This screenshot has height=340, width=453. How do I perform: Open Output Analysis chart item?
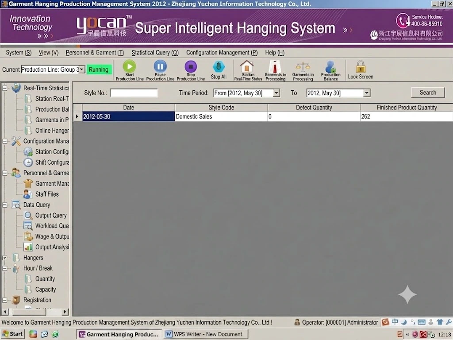[46, 247]
